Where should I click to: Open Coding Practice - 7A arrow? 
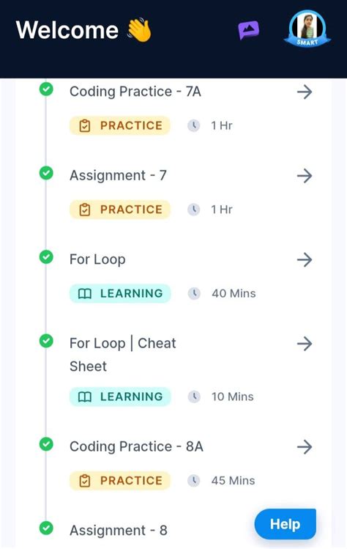click(x=305, y=92)
